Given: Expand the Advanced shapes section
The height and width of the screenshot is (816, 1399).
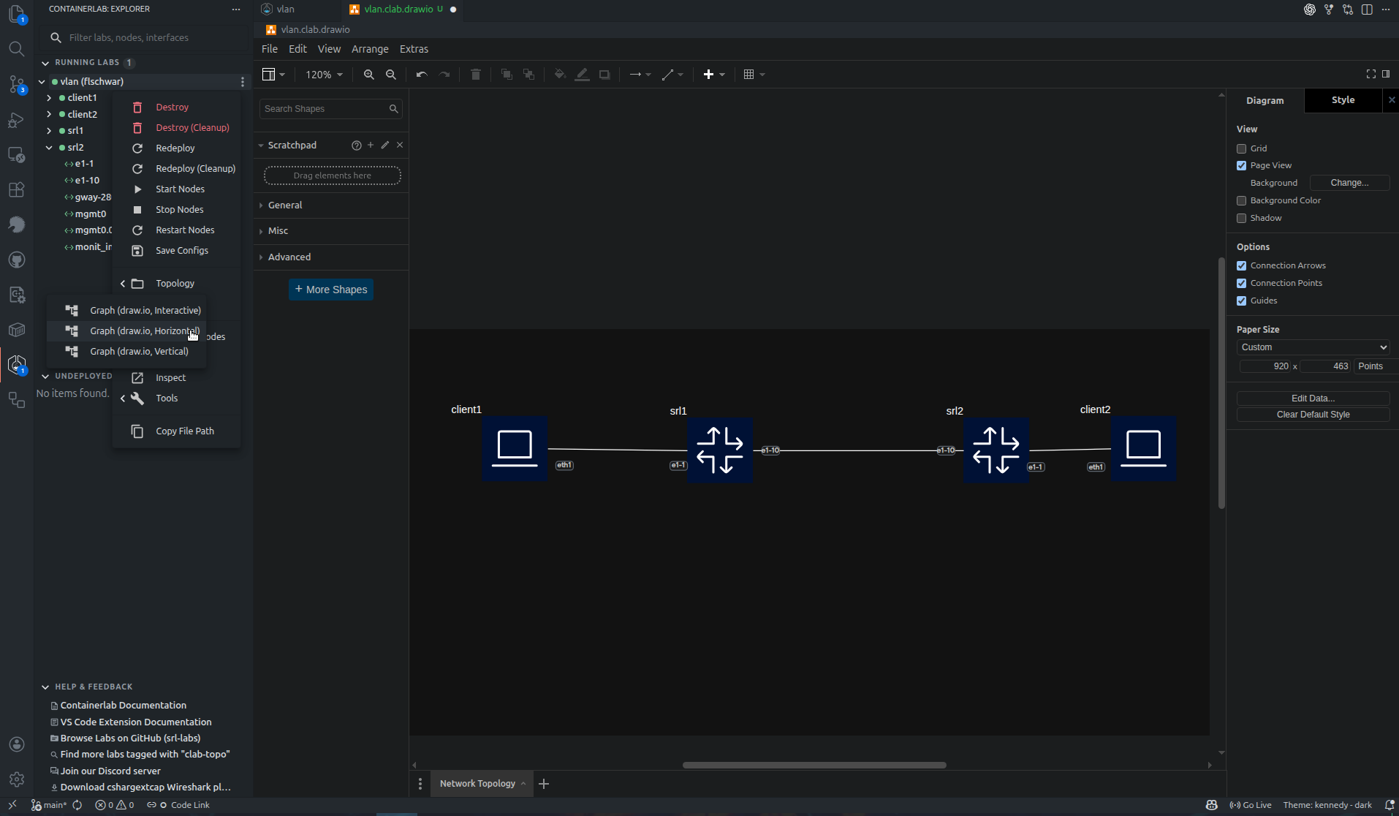Looking at the screenshot, I should point(331,257).
